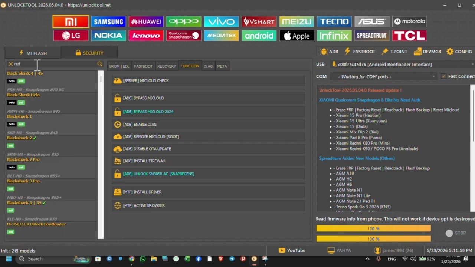Open the BROM | EDL tab
The height and width of the screenshot is (267, 475).
click(x=119, y=66)
